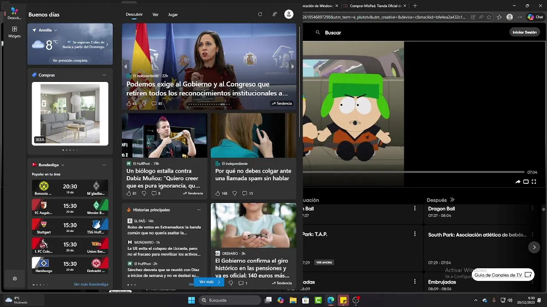Click Ver previsión completa weather button
The width and height of the screenshot is (547, 307).
[70, 61]
